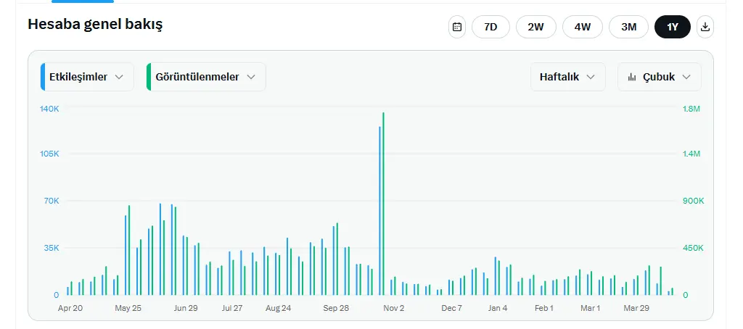The height and width of the screenshot is (329, 743).
Task: Click the Jan 4 axis label
Action: [x=498, y=308]
